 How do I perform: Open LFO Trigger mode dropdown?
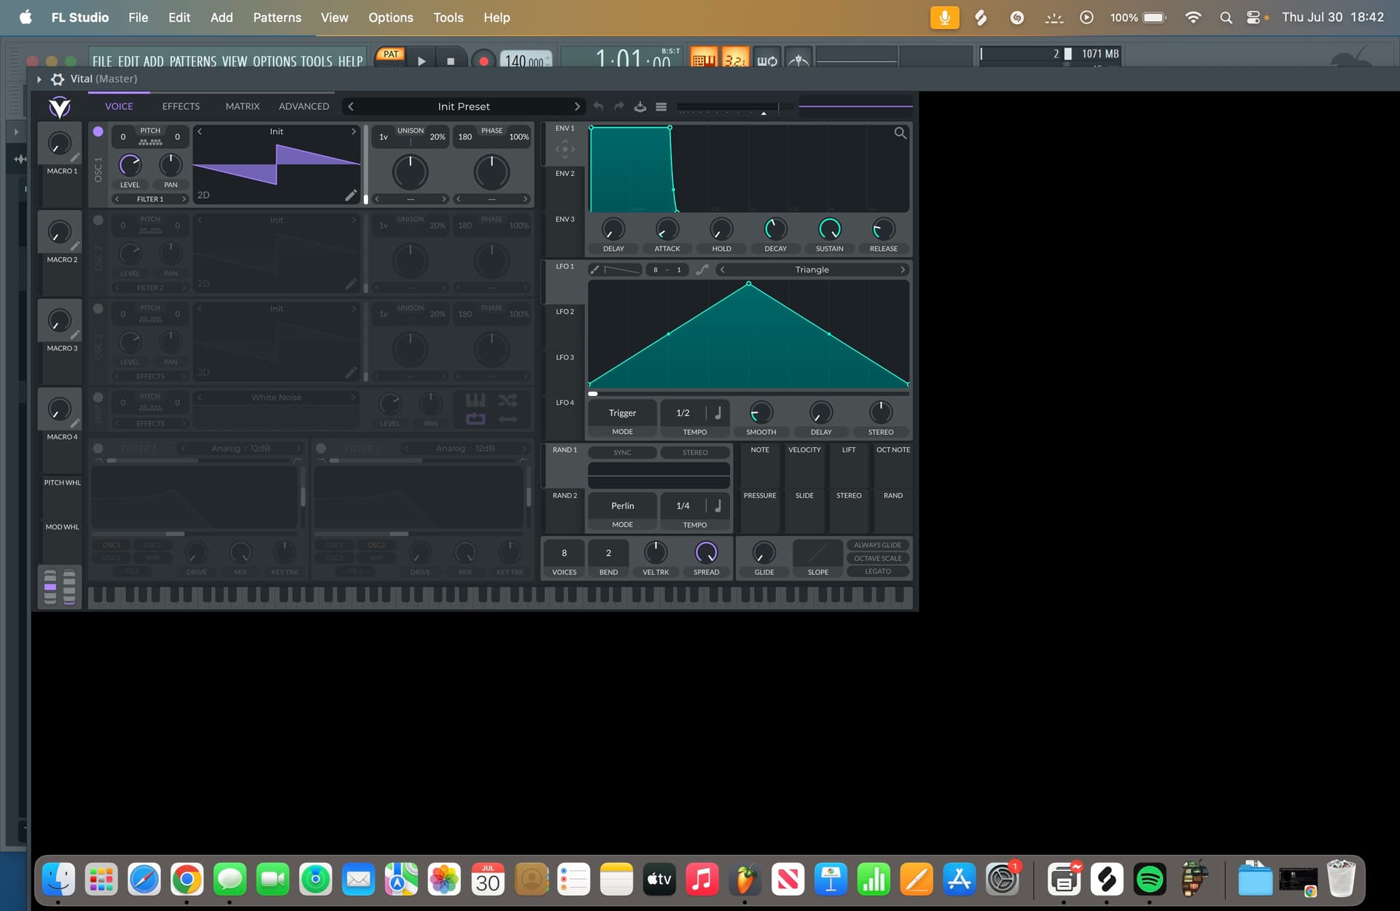coord(622,413)
